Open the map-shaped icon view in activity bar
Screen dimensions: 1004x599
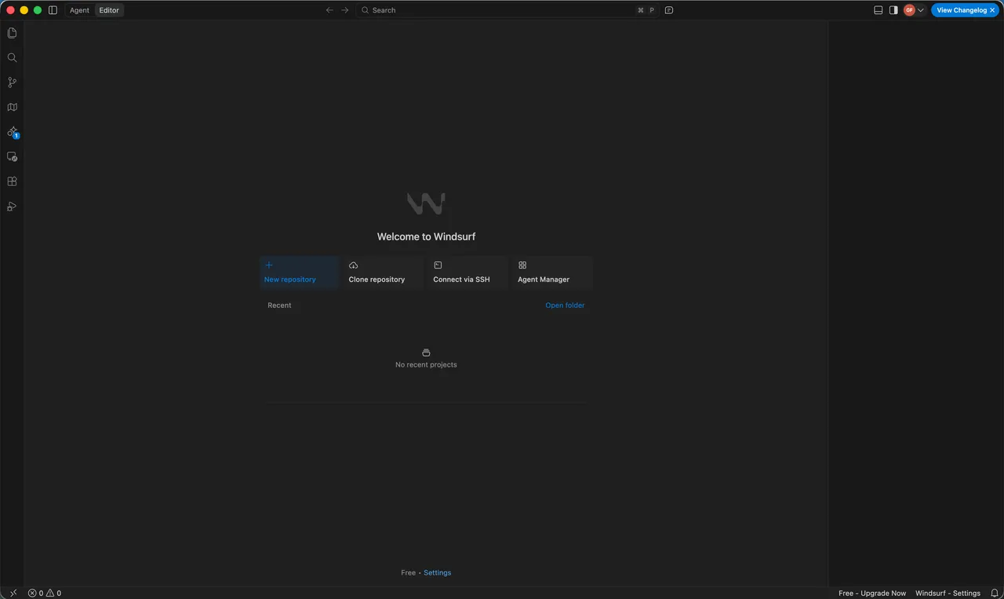pos(12,107)
